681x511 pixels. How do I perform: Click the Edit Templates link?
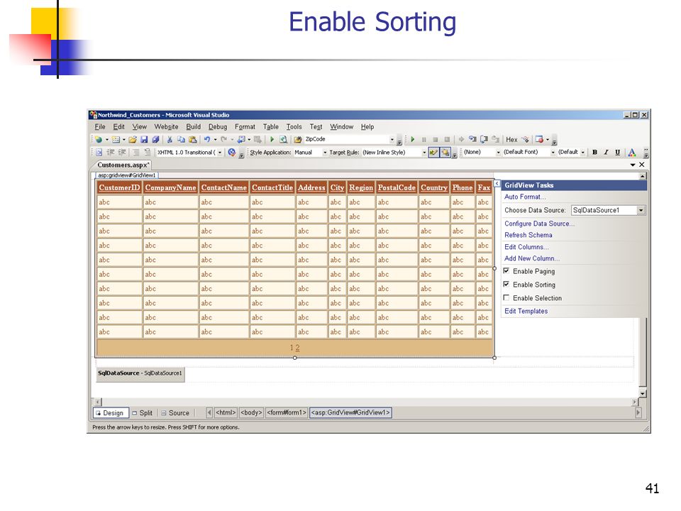point(526,311)
